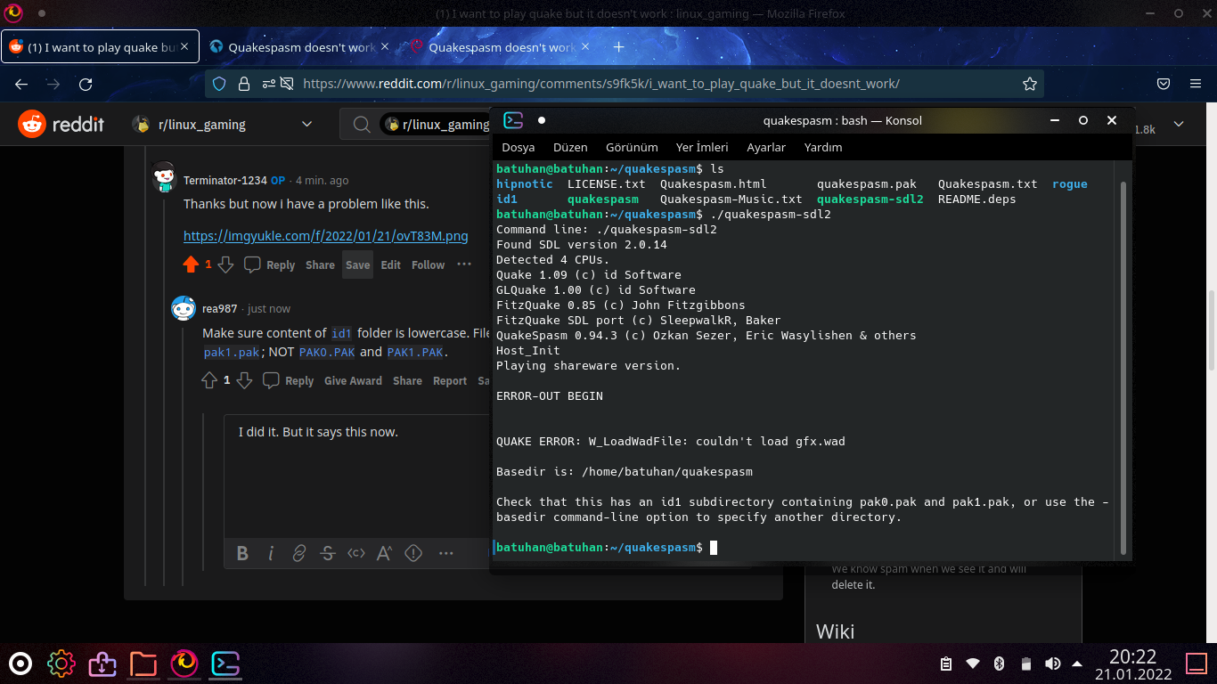This screenshot has width=1217, height=684.
Task: Downvote rea987's comment
Action: [x=244, y=380]
